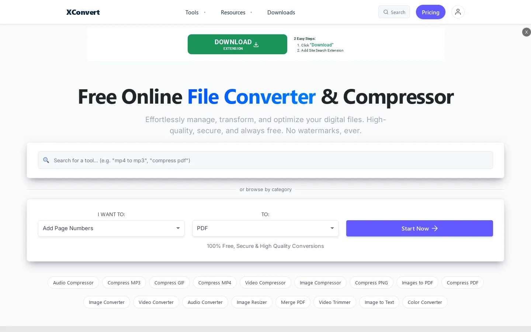Open Video Converter tool

point(156,302)
